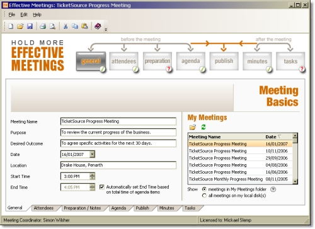Sort by the Date column header
315x229 pixels.
[x=278, y=137]
